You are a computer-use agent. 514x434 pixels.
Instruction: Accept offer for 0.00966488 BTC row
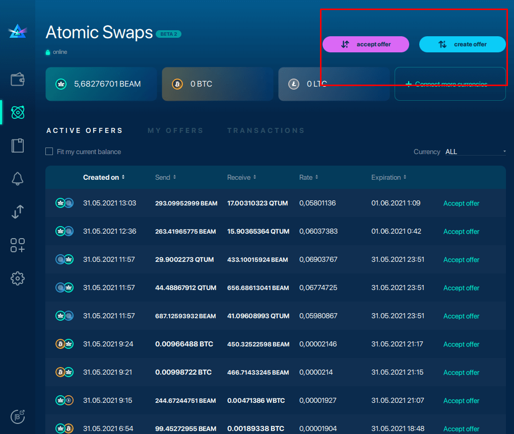(461, 344)
